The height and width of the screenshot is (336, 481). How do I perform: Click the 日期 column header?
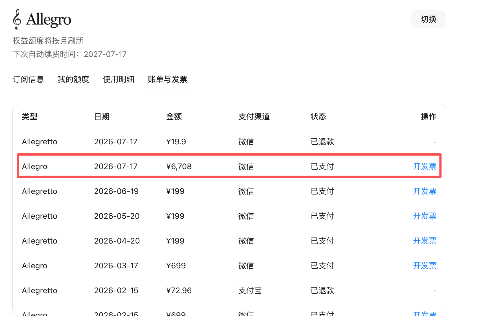pyautogui.click(x=102, y=116)
